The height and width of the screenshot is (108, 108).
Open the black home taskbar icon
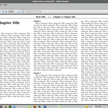coord(39,107)
